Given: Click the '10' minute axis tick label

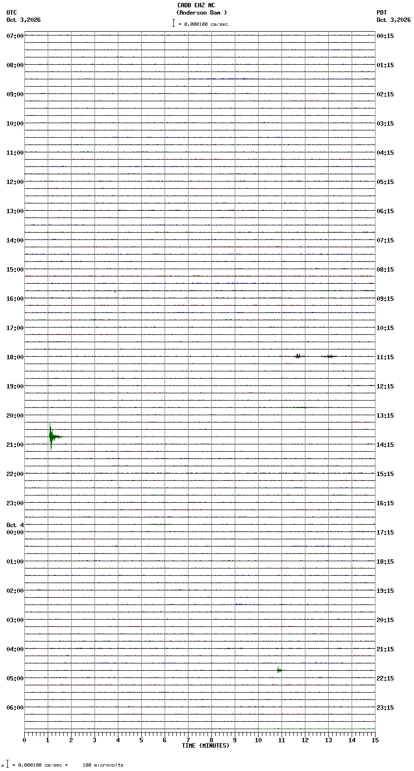Looking at the screenshot, I should pos(258,740).
